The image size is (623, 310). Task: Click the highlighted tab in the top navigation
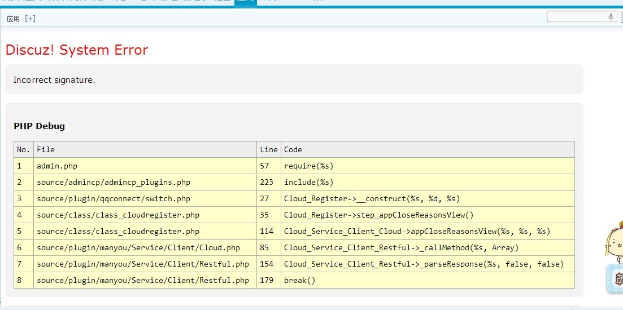point(245,2)
